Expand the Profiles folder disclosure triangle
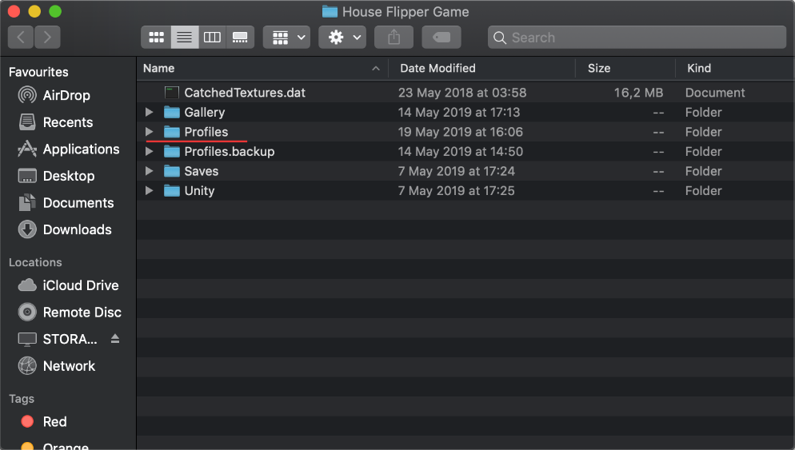Screen dimensions: 795x450 (149, 132)
